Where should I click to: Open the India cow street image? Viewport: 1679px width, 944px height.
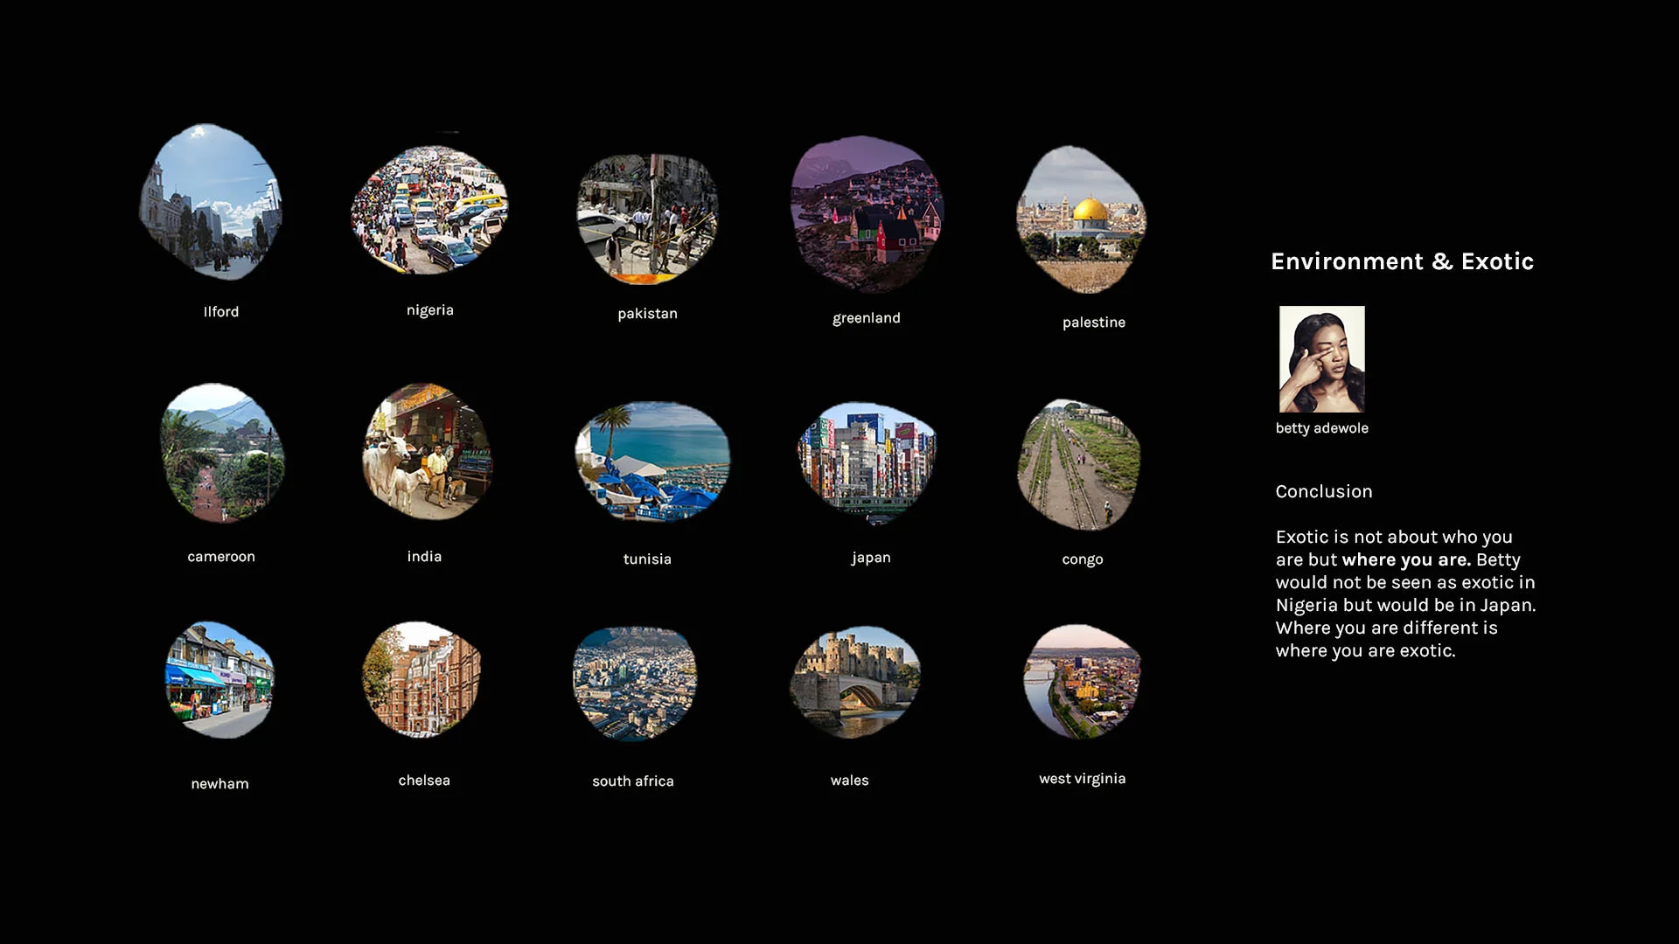pyautogui.click(x=427, y=453)
